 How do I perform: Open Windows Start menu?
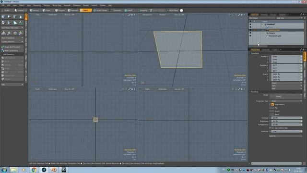(4, 170)
